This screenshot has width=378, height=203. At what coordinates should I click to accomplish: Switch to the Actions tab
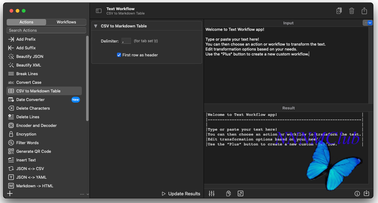[x=26, y=22]
